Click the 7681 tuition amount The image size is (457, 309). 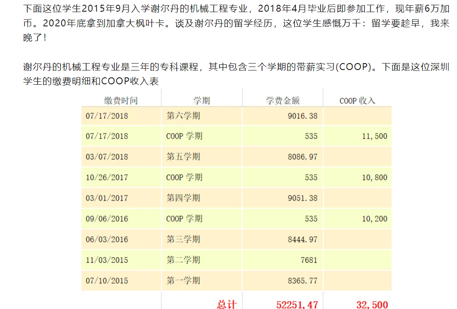pos(308,260)
